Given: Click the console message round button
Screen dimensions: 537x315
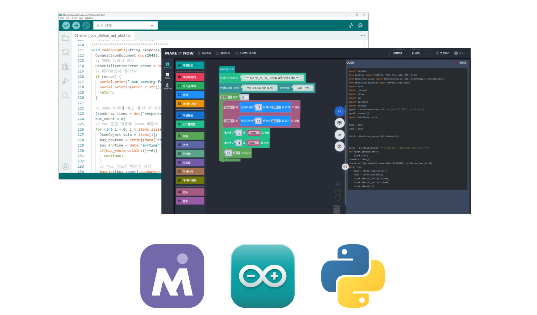Looking at the screenshot, I should coord(339,123).
